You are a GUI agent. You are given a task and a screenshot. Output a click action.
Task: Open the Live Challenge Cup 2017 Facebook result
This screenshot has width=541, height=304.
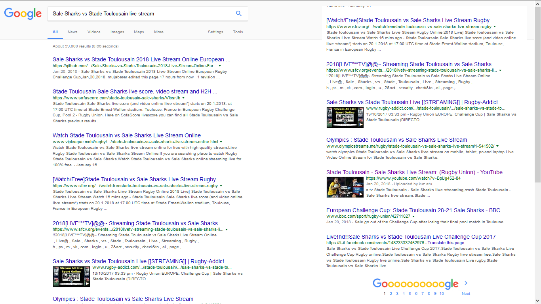click(411, 237)
